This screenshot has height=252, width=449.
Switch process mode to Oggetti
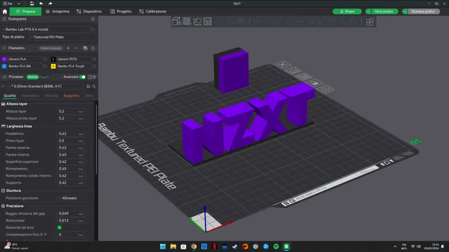point(44,77)
